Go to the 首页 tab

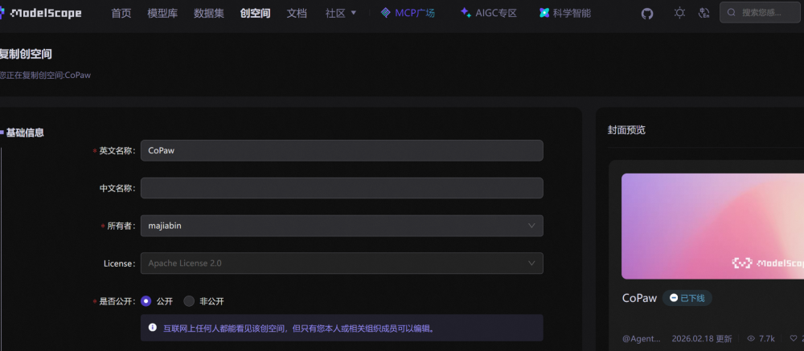point(121,14)
